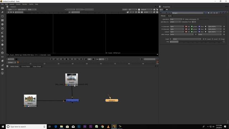The height and width of the screenshot is (129, 229).
Task: Click the timeline frame ruler at 50
Action: (x=87, y=63)
